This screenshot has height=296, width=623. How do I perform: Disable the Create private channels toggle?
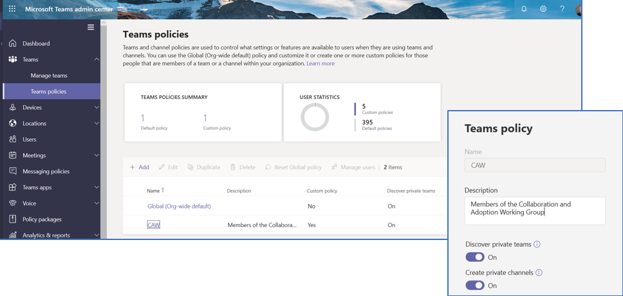pyautogui.click(x=475, y=286)
